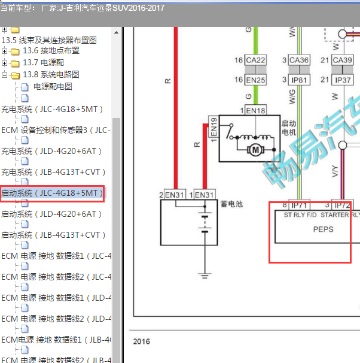The width and height of the screenshot is (360, 363).
Task: Open 充电系统（JLC-4G18+5MT）entry
Action: tap(52, 109)
